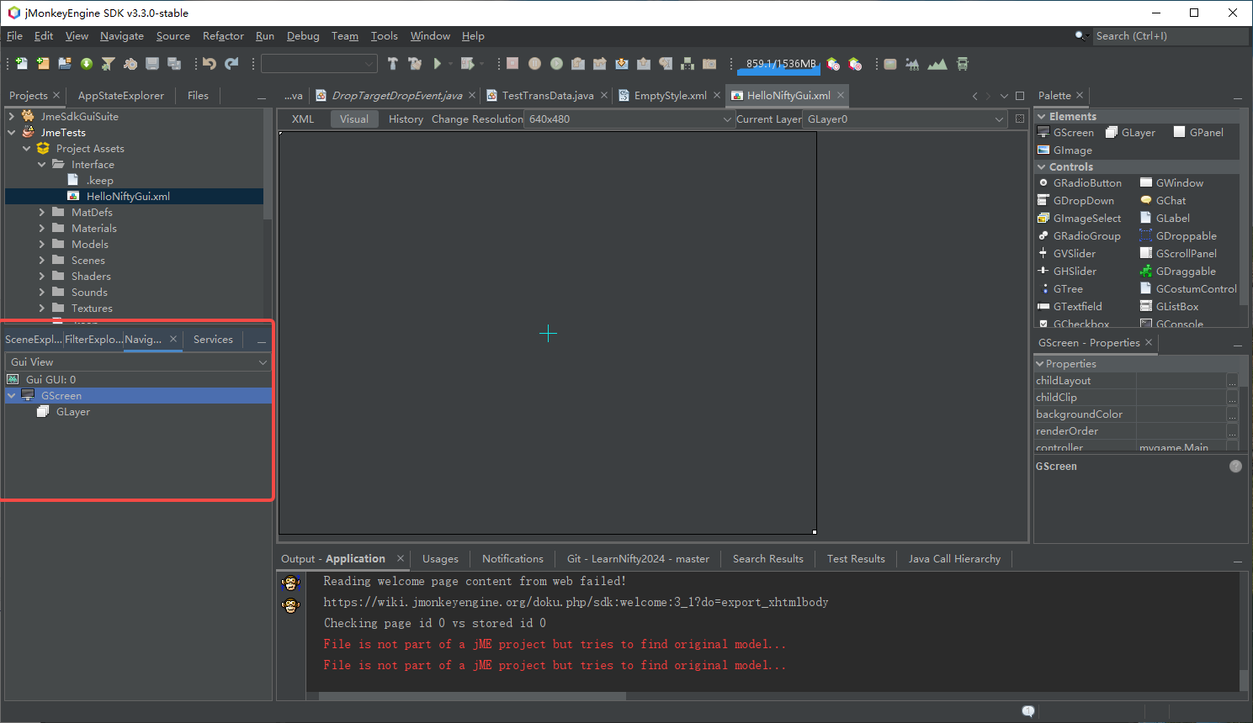
Task: Switch editor to Visual view
Action: (x=354, y=119)
